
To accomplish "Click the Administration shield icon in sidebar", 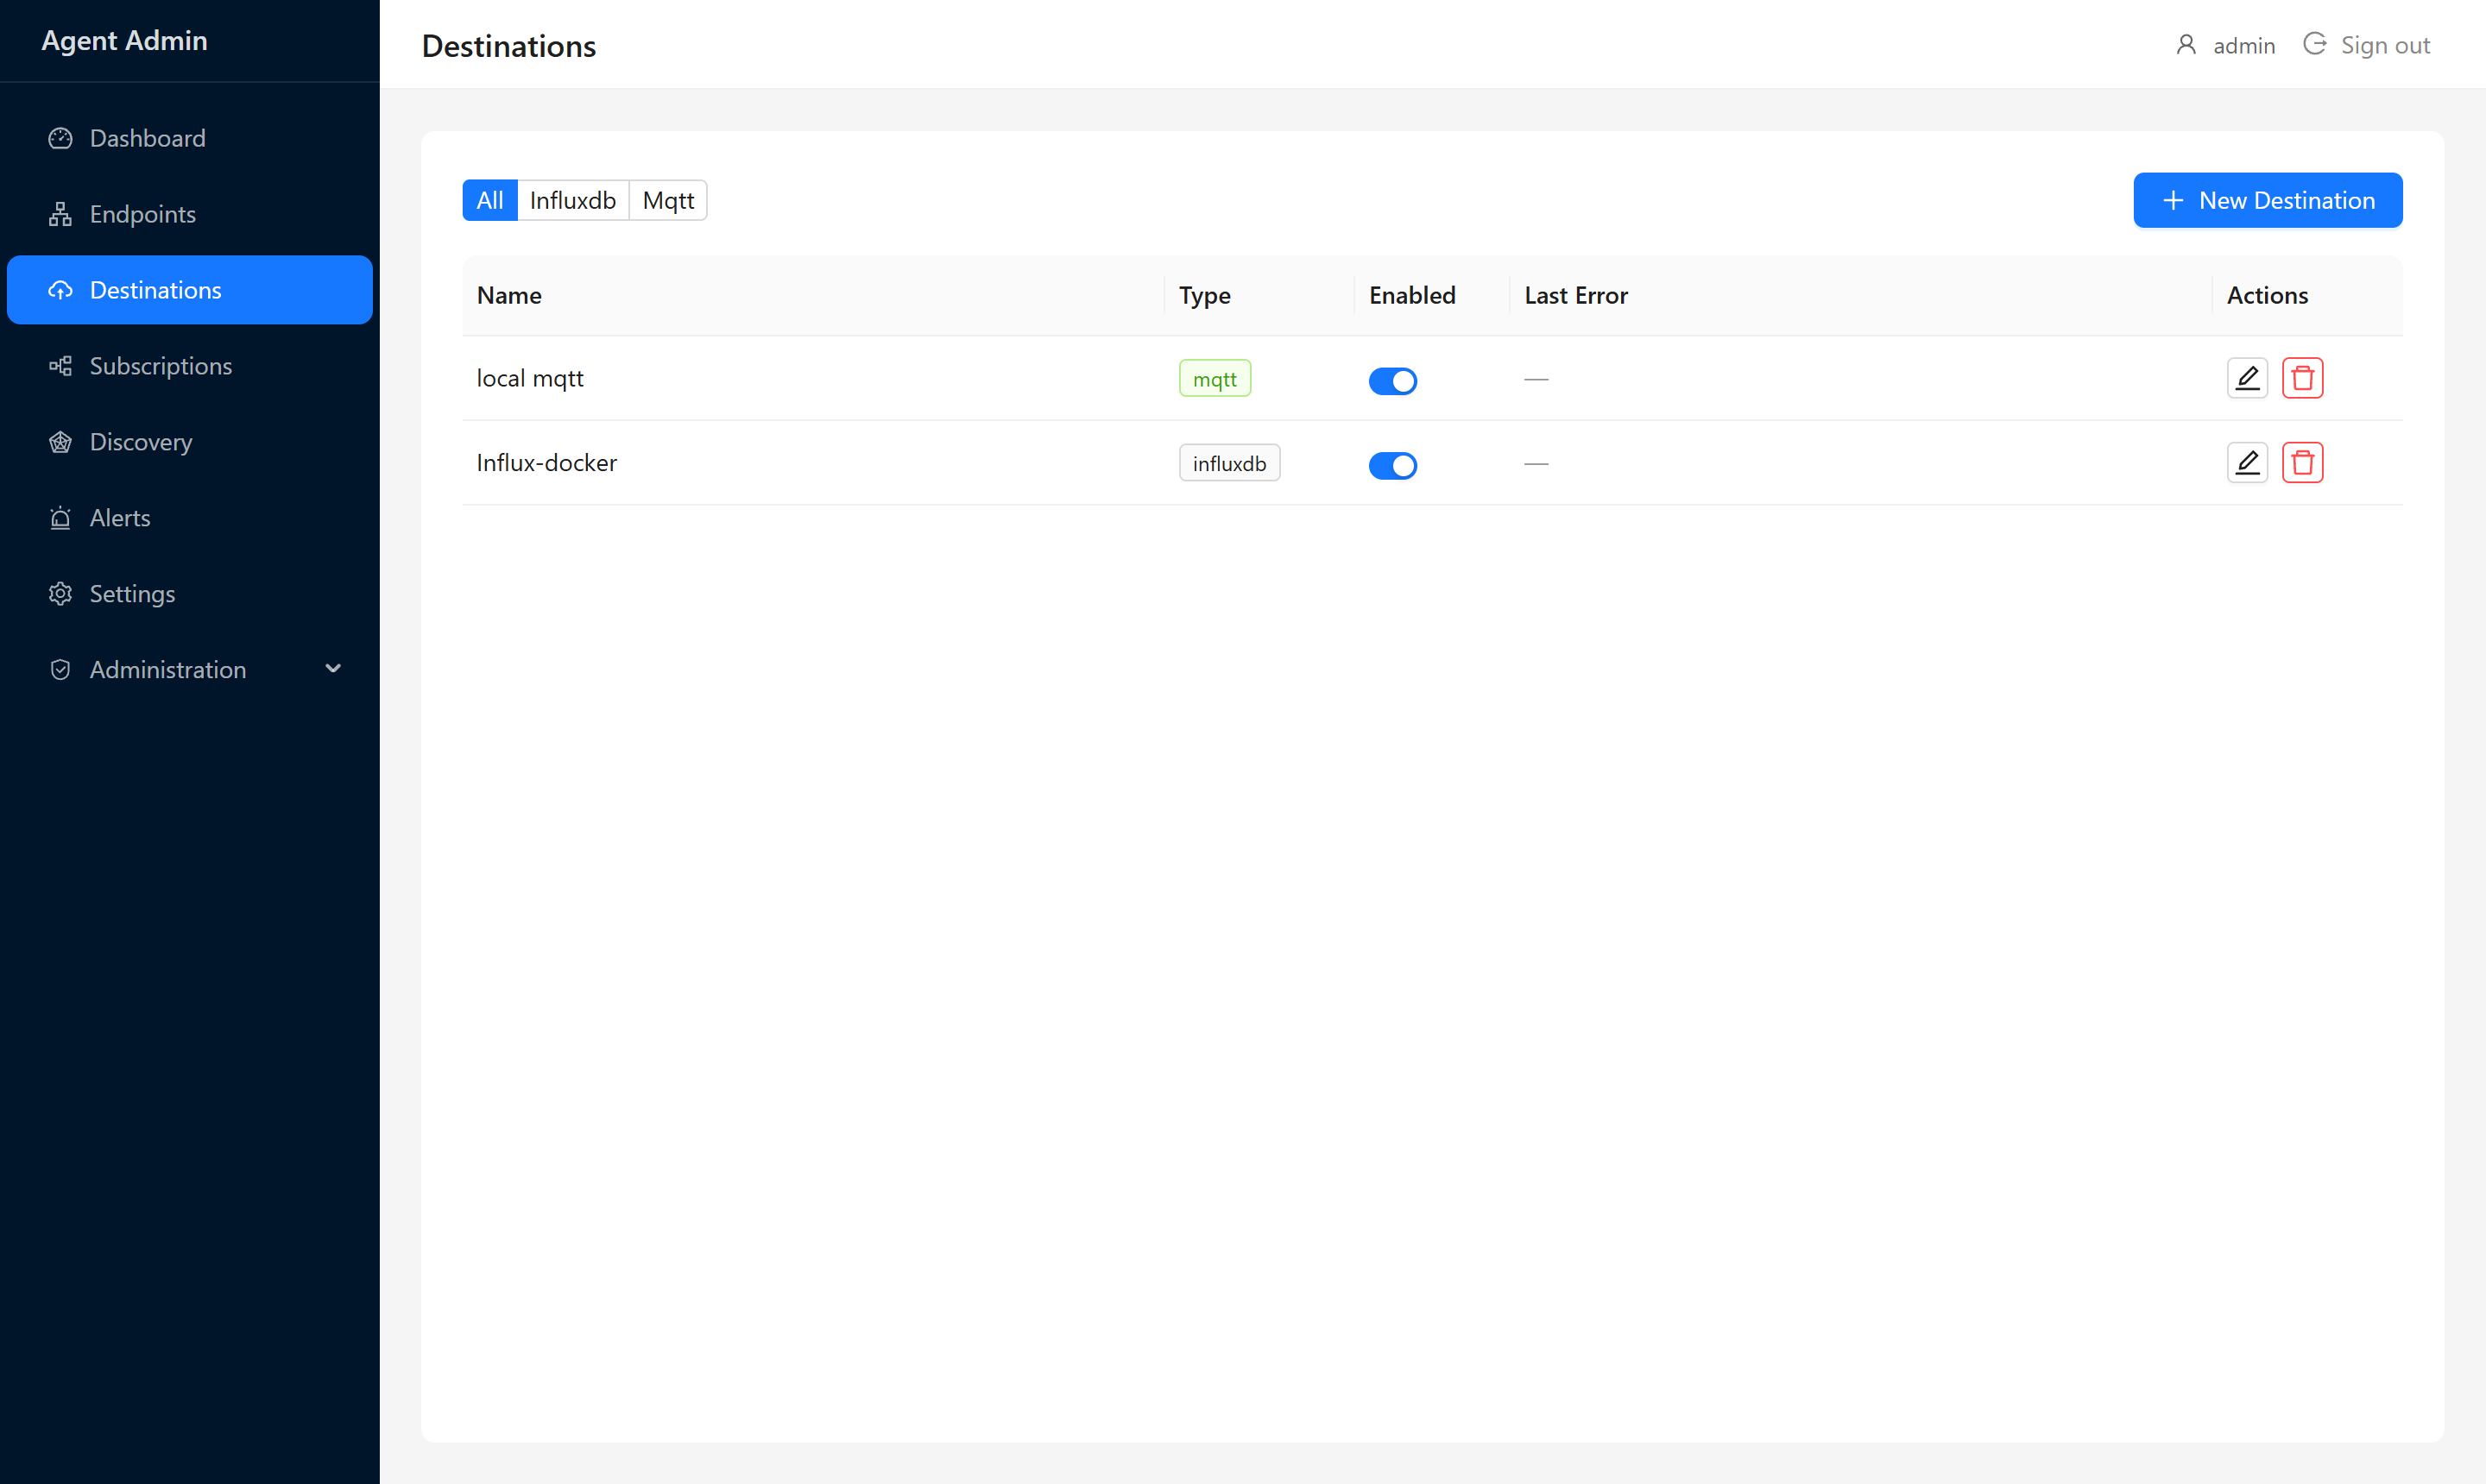I will pos(60,670).
